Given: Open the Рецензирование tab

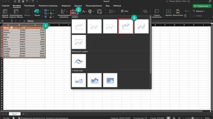Looking at the screenshot, I should click(x=94, y=6).
